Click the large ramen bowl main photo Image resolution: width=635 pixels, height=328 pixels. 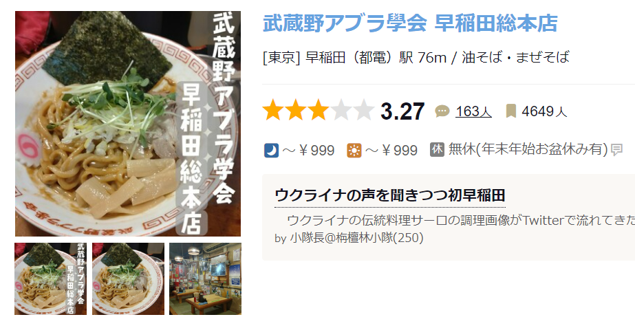[x=128, y=124]
